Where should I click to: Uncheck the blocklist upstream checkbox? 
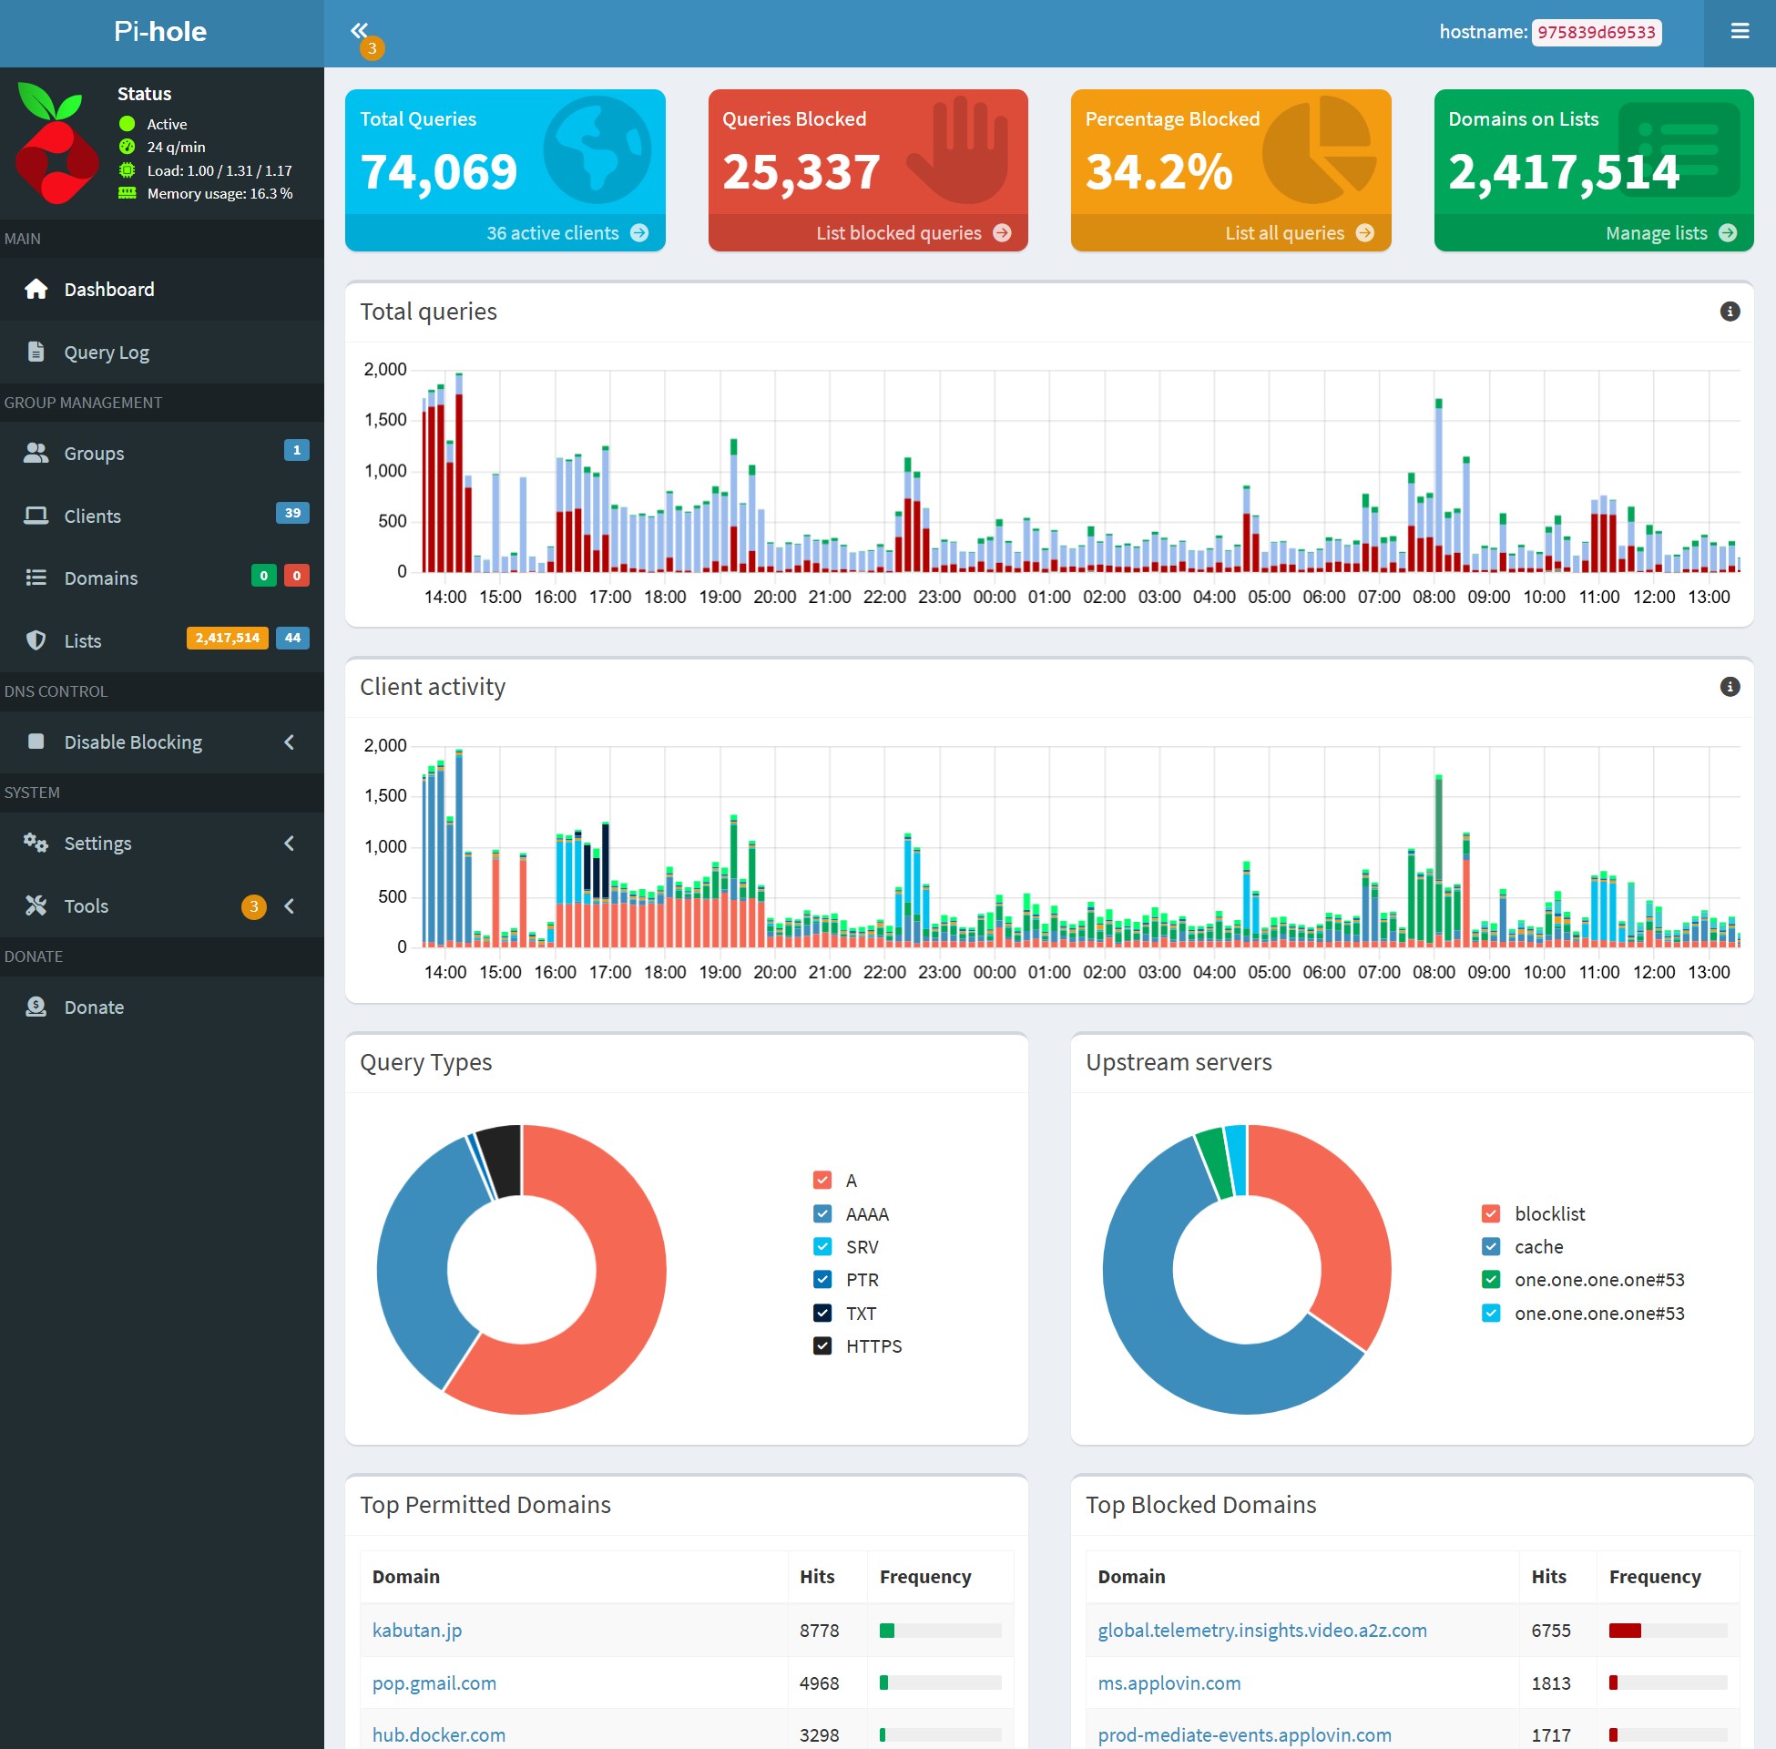(1490, 1213)
